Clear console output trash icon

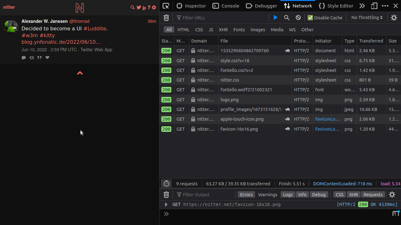[x=166, y=195]
